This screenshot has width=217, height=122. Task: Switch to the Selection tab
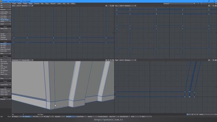point(53,4)
